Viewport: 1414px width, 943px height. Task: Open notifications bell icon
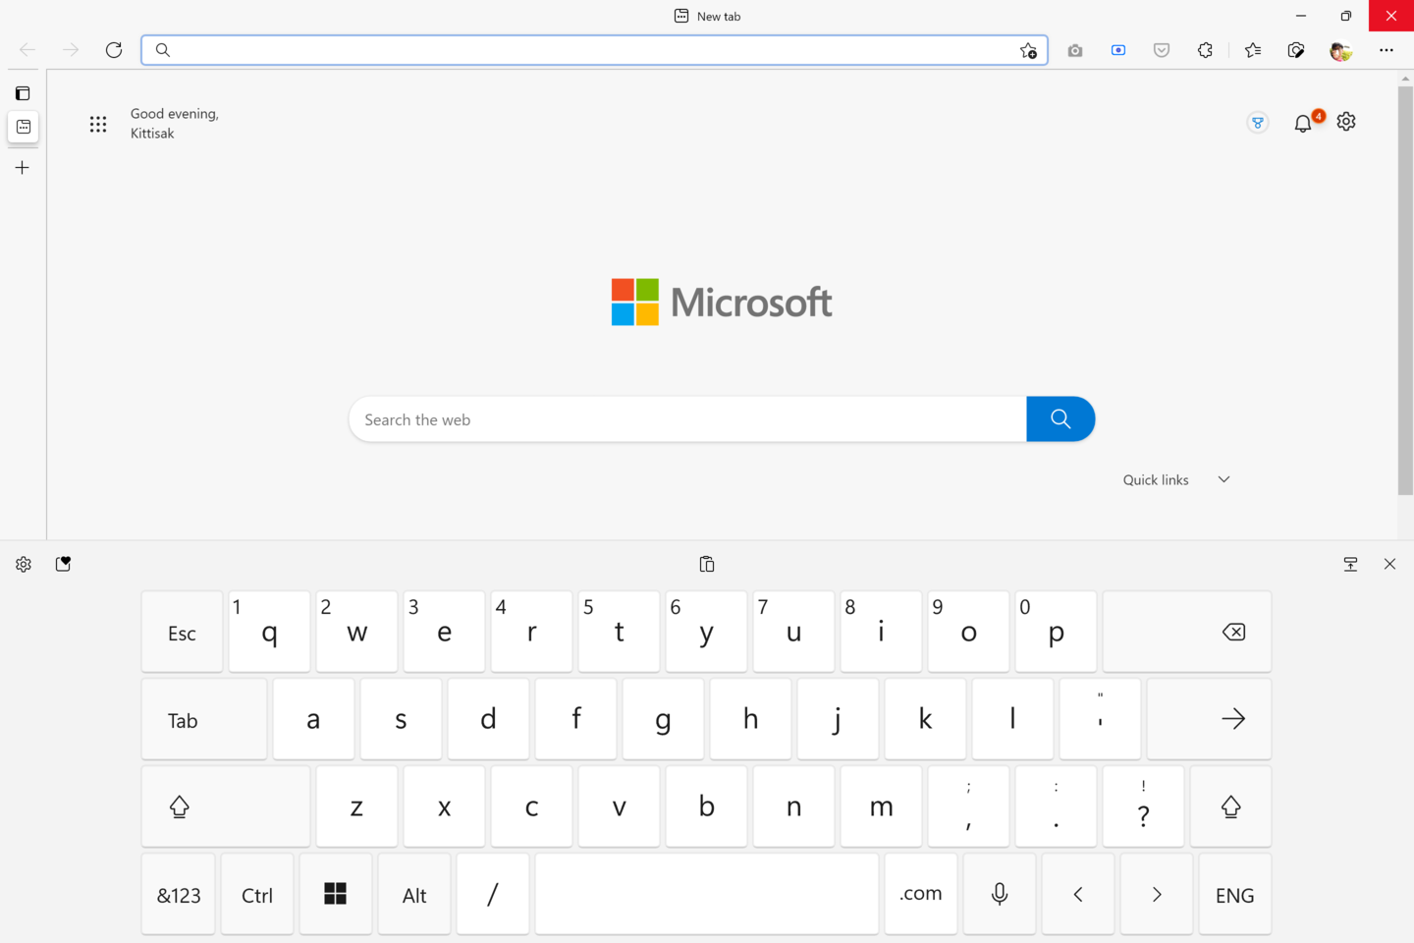(1303, 123)
